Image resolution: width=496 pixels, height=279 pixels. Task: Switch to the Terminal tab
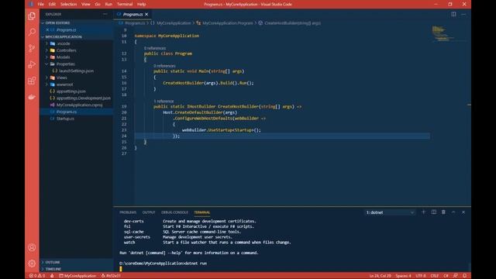pyautogui.click(x=201, y=212)
